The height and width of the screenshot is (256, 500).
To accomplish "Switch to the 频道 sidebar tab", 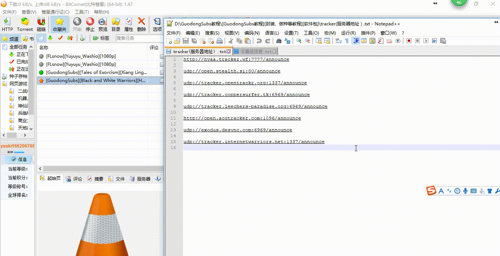I will tap(10, 39).
